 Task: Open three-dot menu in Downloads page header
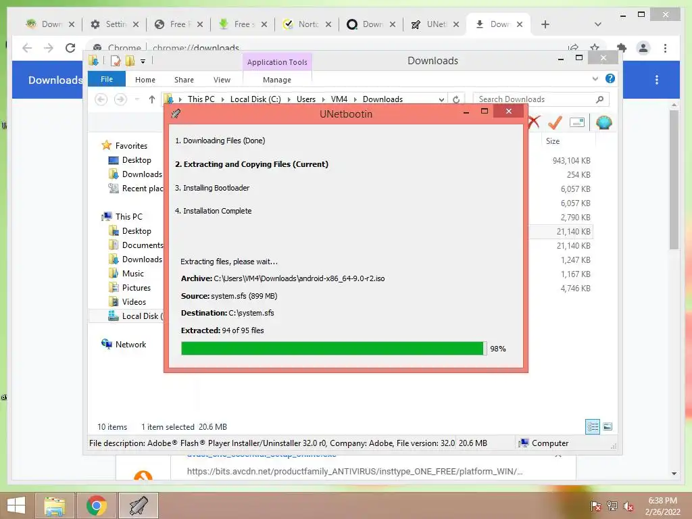point(657,80)
